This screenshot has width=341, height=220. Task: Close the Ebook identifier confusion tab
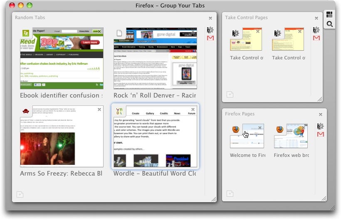[x=99, y=32]
